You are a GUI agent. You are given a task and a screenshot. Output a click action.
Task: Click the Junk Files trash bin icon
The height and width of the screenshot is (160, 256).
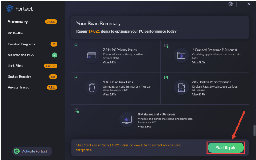coord(91,88)
